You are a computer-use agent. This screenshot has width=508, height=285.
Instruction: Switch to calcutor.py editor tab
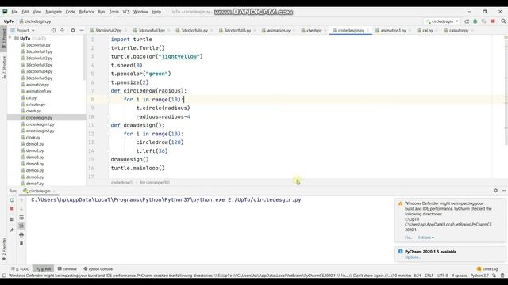(458, 30)
